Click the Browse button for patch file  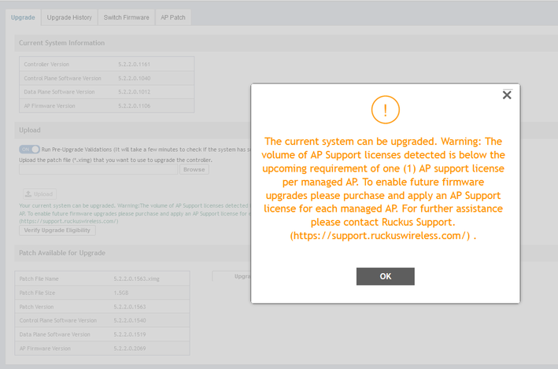(194, 169)
